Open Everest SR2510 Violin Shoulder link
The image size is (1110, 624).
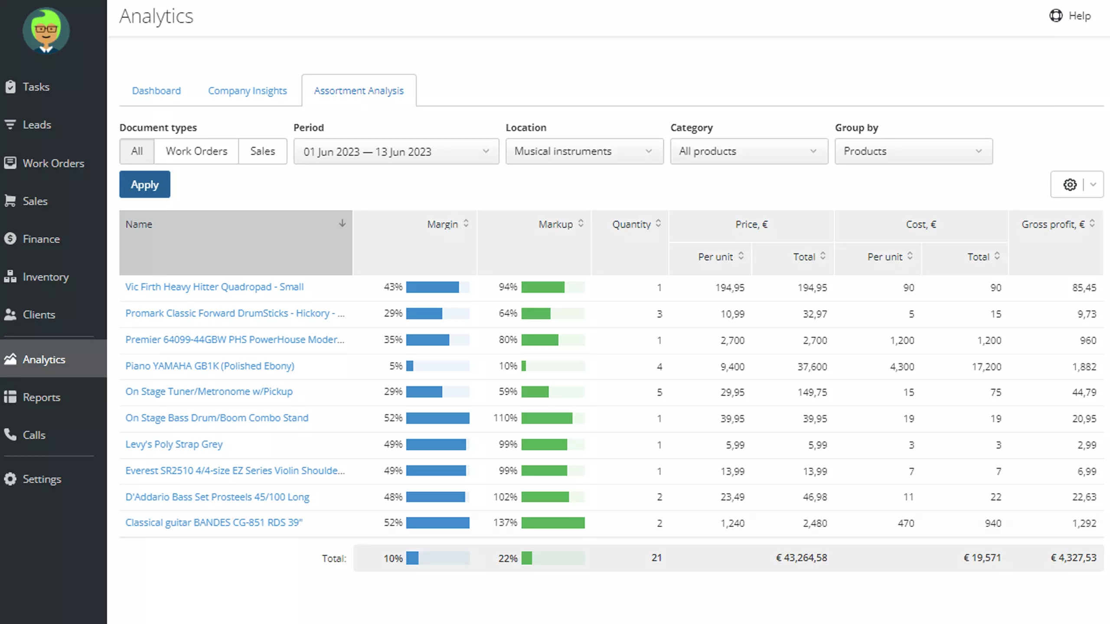[x=235, y=471]
